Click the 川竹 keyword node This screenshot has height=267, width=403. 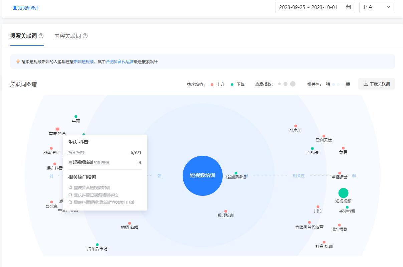point(318,207)
